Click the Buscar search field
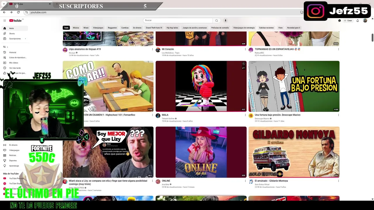The width and height of the screenshot is (374, 210). [x=178, y=20]
